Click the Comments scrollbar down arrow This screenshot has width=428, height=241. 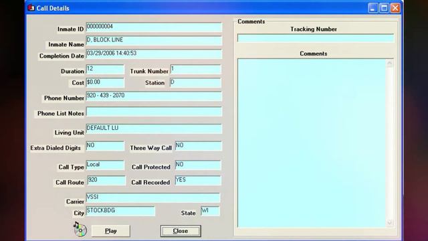click(x=389, y=223)
